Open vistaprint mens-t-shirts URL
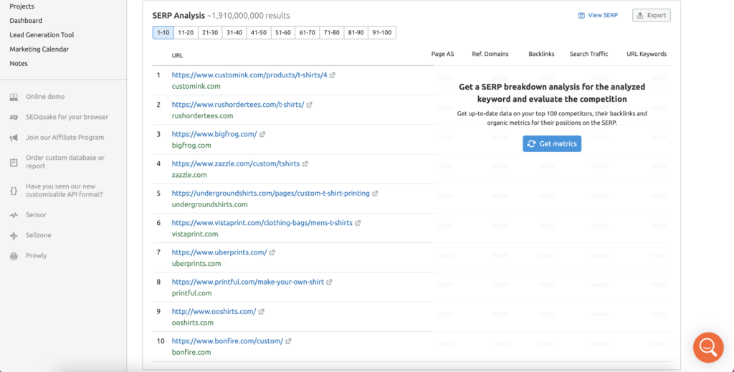The width and height of the screenshot is (734, 372). [x=262, y=223]
